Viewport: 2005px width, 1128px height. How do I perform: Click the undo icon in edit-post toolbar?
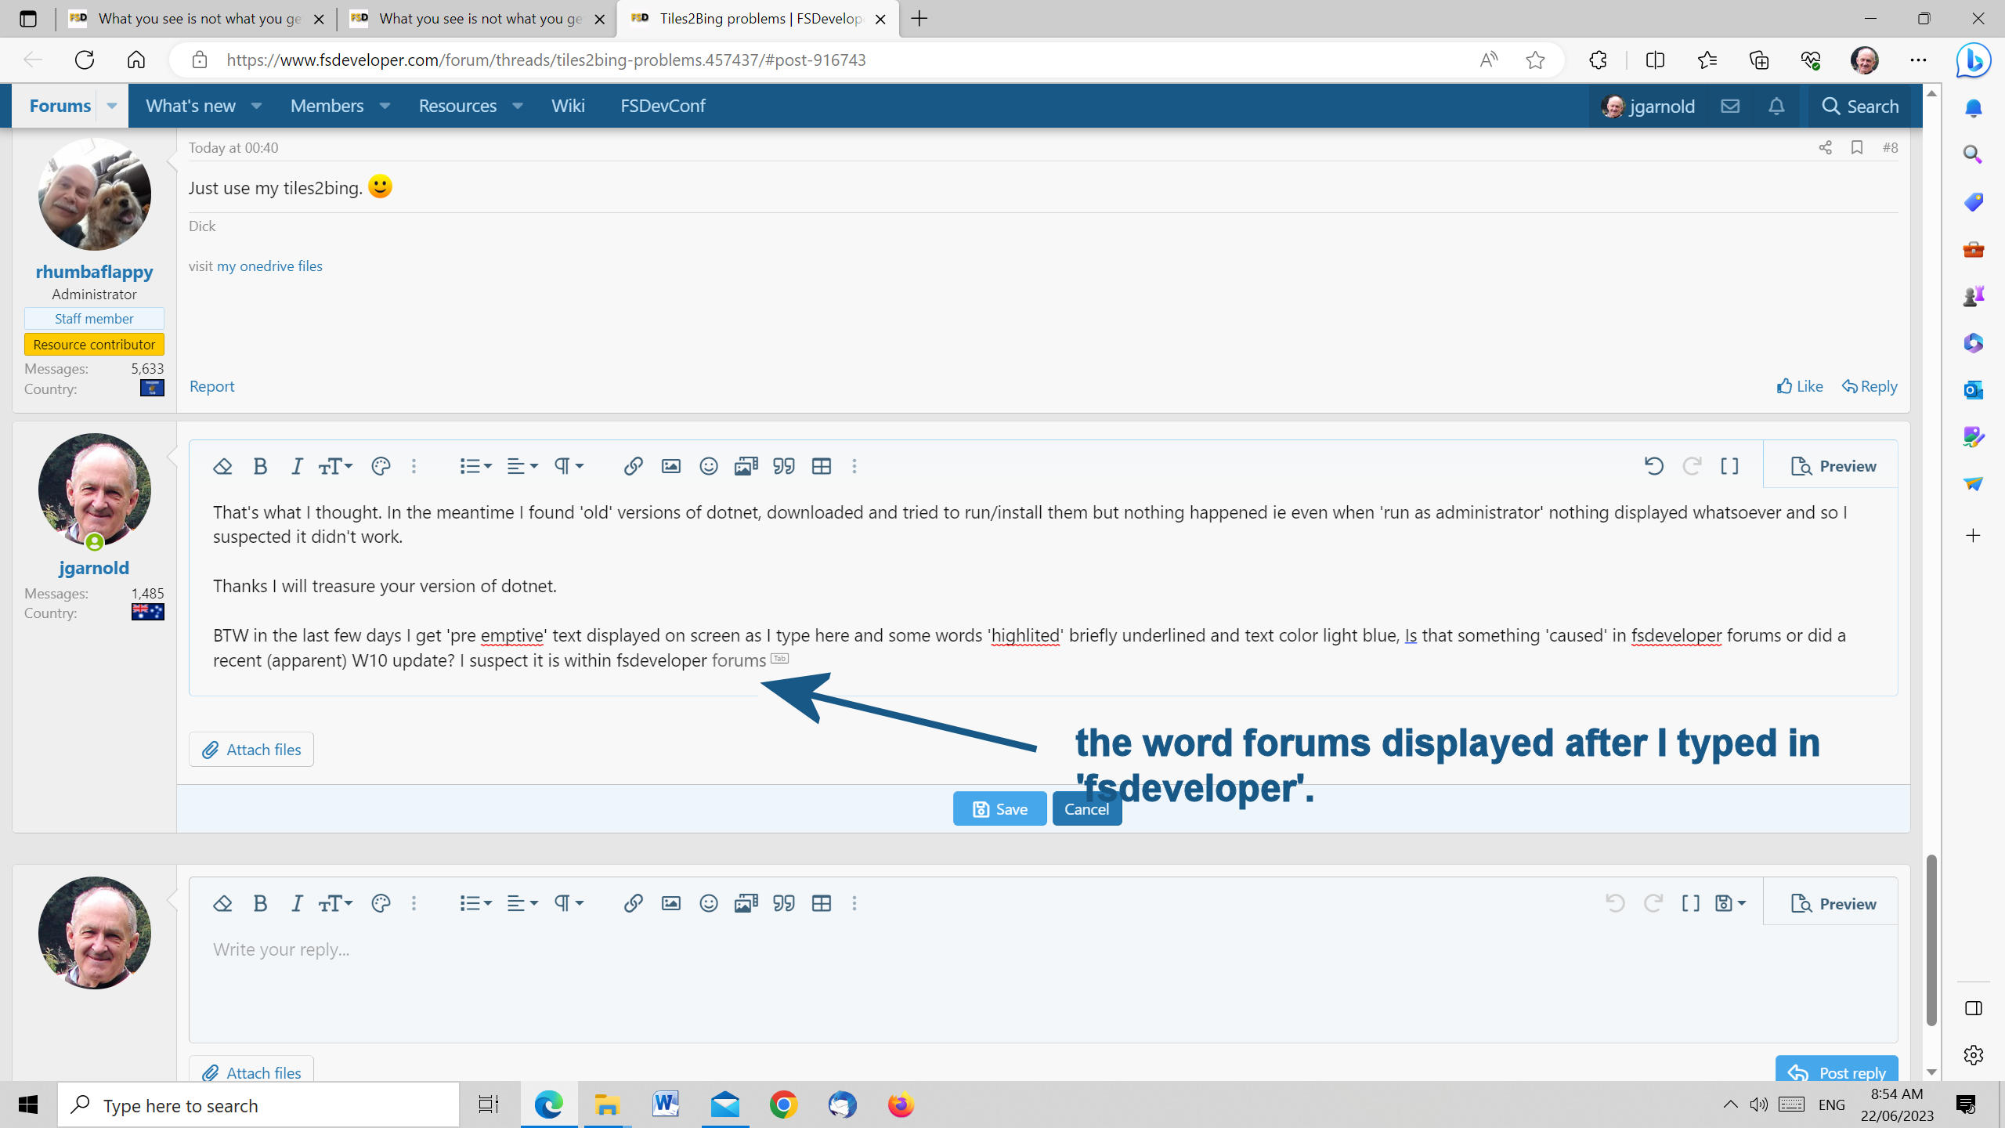1654,466
